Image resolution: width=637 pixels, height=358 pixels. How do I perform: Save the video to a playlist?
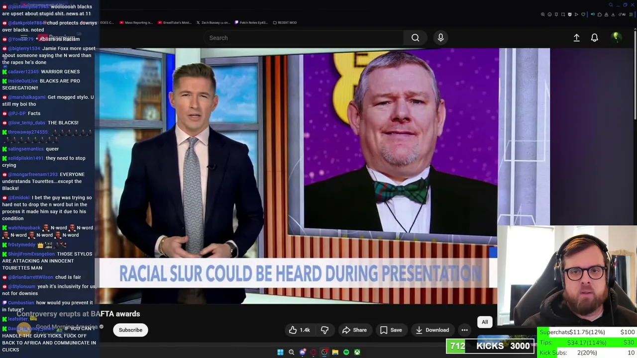391,330
